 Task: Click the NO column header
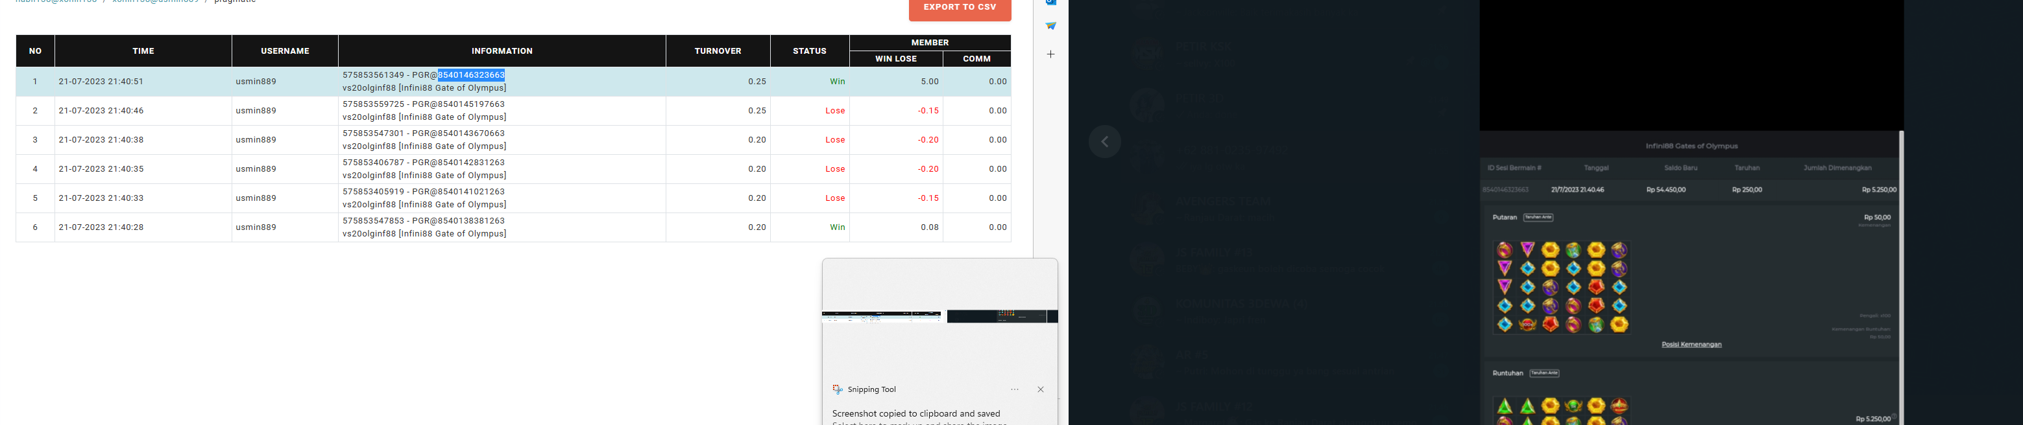coord(35,51)
